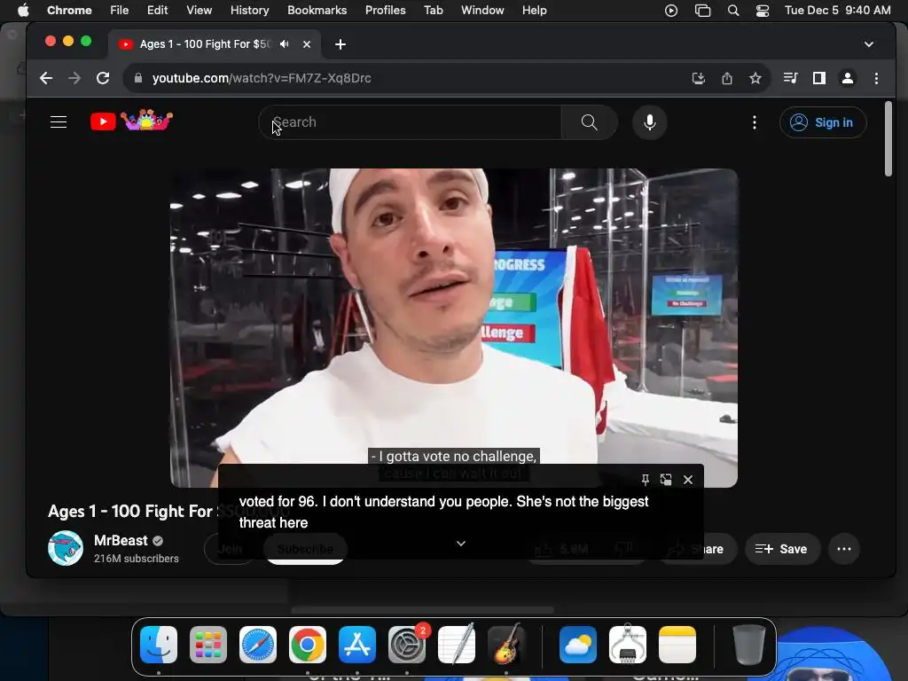This screenshot has height=681, width=908.
Task: Open the History menu
Action: 249,10
